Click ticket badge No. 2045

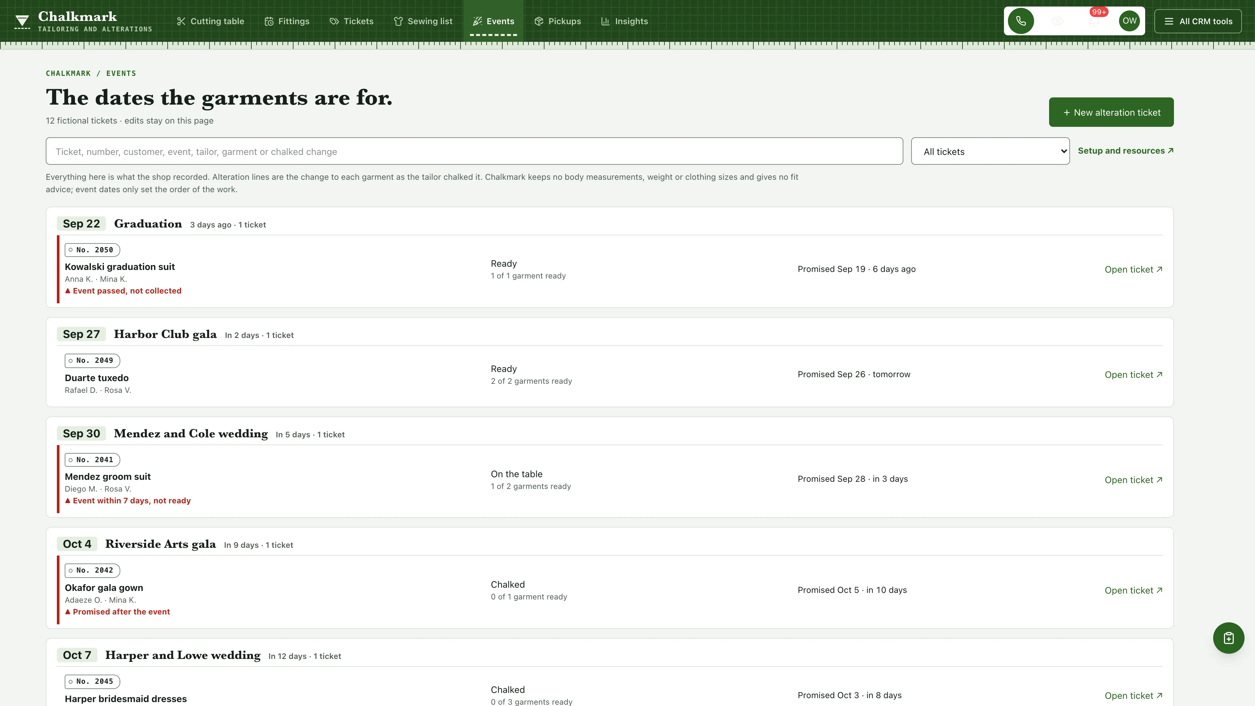[92, 681]
